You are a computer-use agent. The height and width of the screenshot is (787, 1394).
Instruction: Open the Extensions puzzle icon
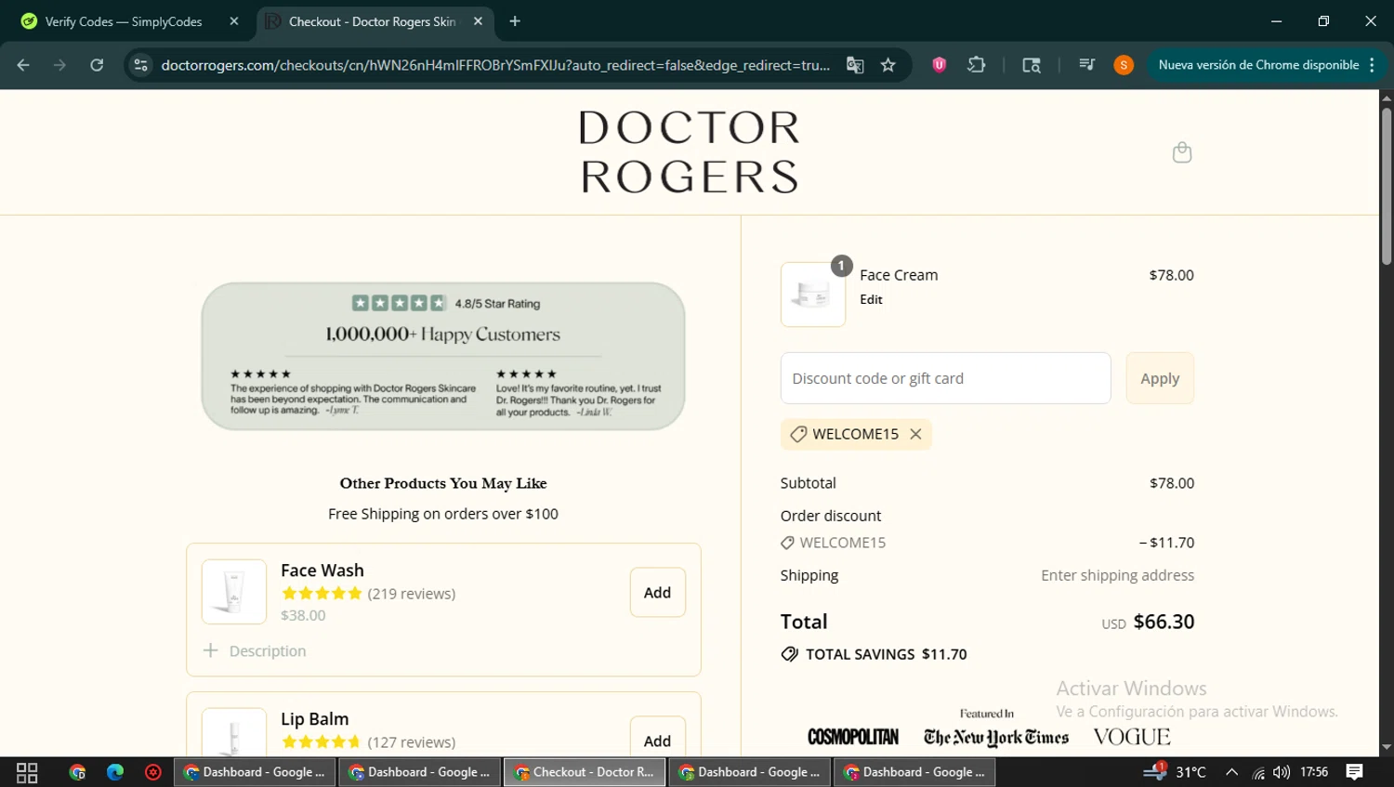click(x=977, y=65)
